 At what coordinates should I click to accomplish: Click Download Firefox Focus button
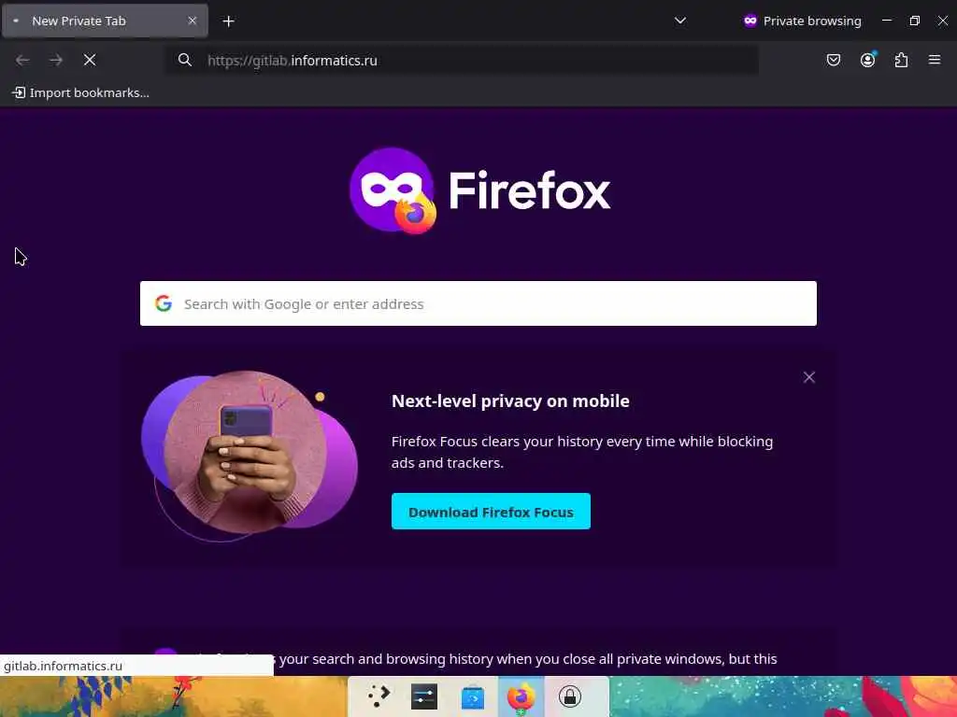pos(491,512)
